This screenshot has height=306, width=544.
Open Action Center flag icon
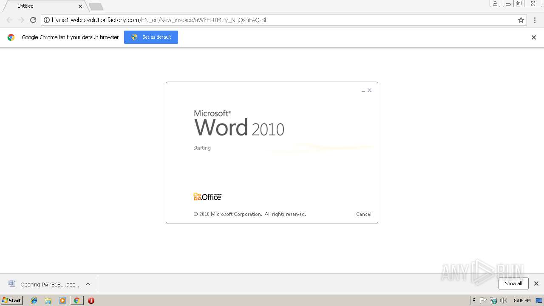coord(483,300)
